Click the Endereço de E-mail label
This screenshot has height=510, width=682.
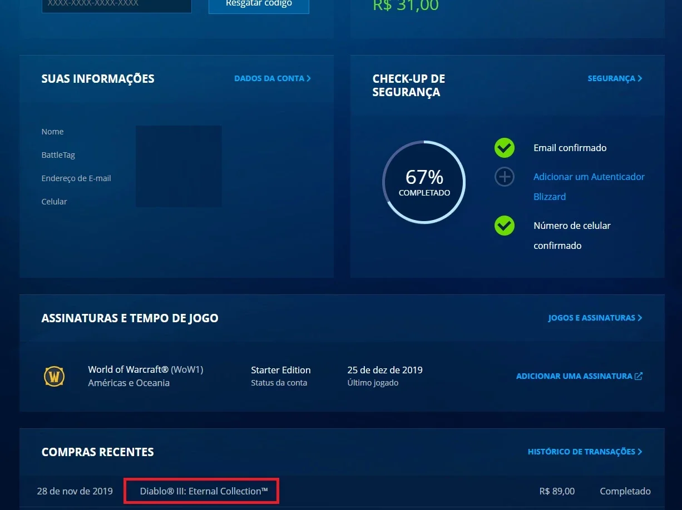(x=76, y=178)
